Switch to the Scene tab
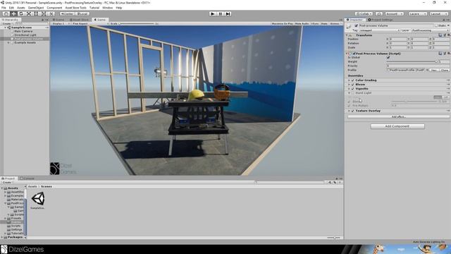The image size is (451, 254). (x=58, y=20)
